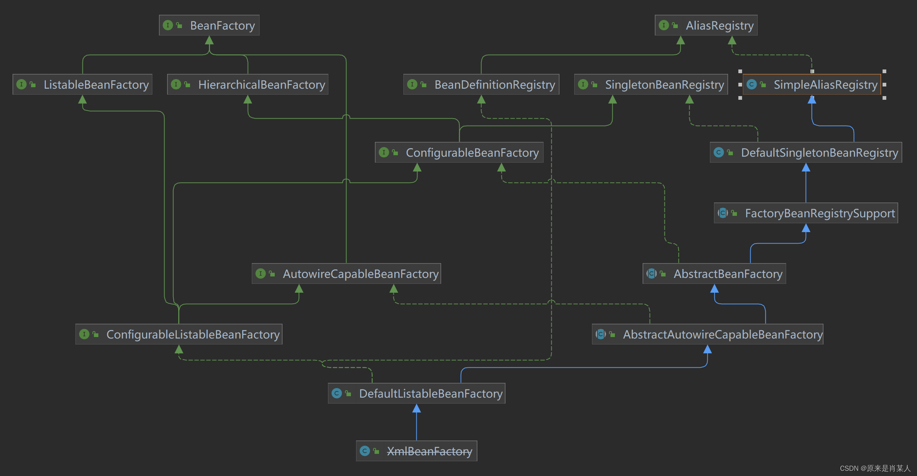Image resolution: width=917 pixels, height=476 pixels.
Task: Click the class icon of SimpleAliasRegistry
Action: pyautogui.click(x=751, y=85)
